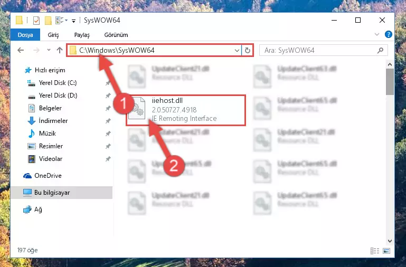Open Müzik folder in sidebar
Viewport: 406px width, 267px height.
(42, 133)
